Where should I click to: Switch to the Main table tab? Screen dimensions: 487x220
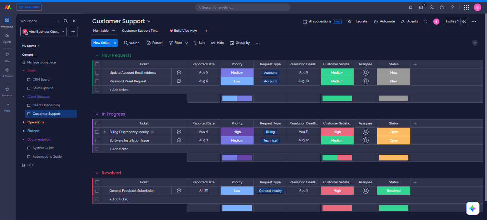tap(101, 31)
